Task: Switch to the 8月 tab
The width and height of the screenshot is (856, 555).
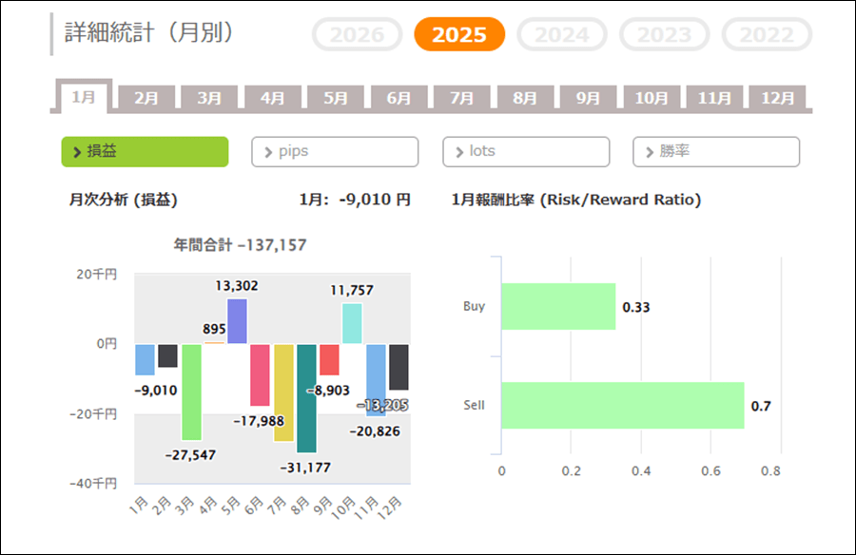Action: tap(525, 98)
